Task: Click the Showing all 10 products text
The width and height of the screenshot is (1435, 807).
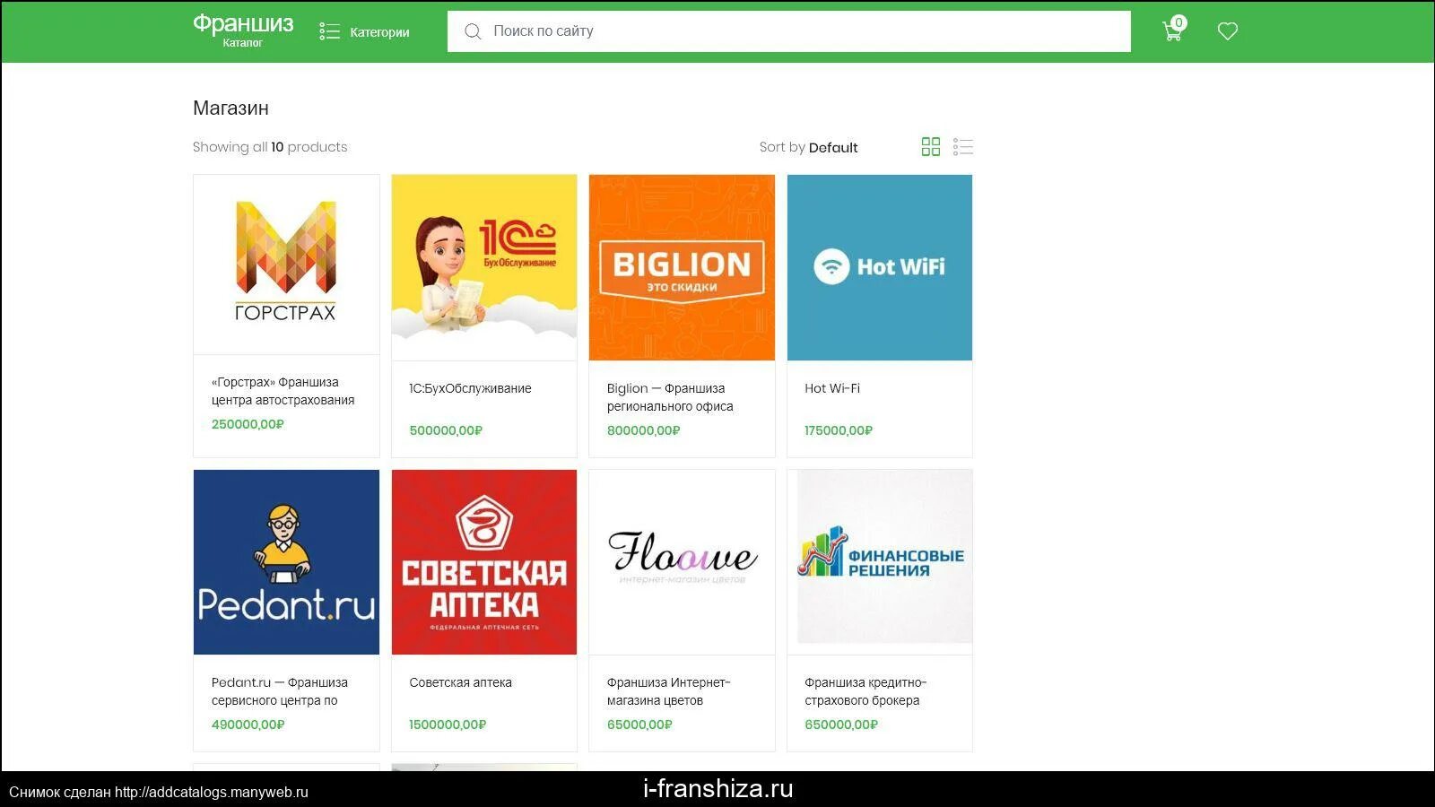Action: [x=270, y=147]
